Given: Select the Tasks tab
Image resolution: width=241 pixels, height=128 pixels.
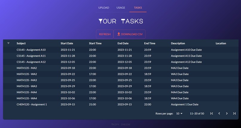Looking at the screenshot, I should pyautogui.click(x=138, y=8).
